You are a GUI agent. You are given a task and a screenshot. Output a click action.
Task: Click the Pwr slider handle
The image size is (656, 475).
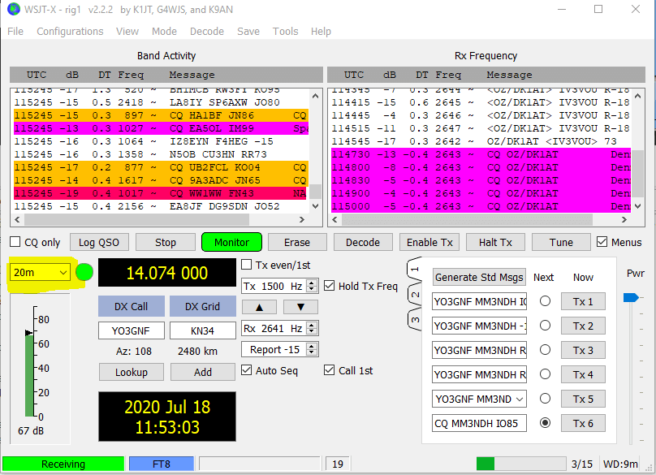[631, 297]
